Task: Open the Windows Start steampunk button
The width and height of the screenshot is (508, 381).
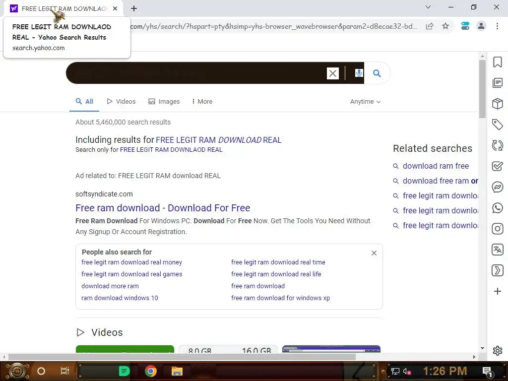Action: 17,371
